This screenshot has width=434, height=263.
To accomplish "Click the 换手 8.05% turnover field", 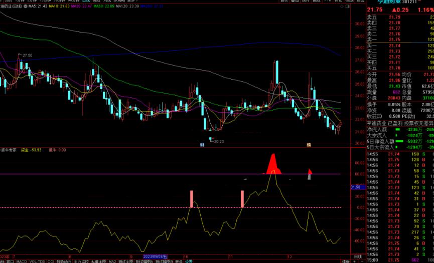I will point(384,104).
